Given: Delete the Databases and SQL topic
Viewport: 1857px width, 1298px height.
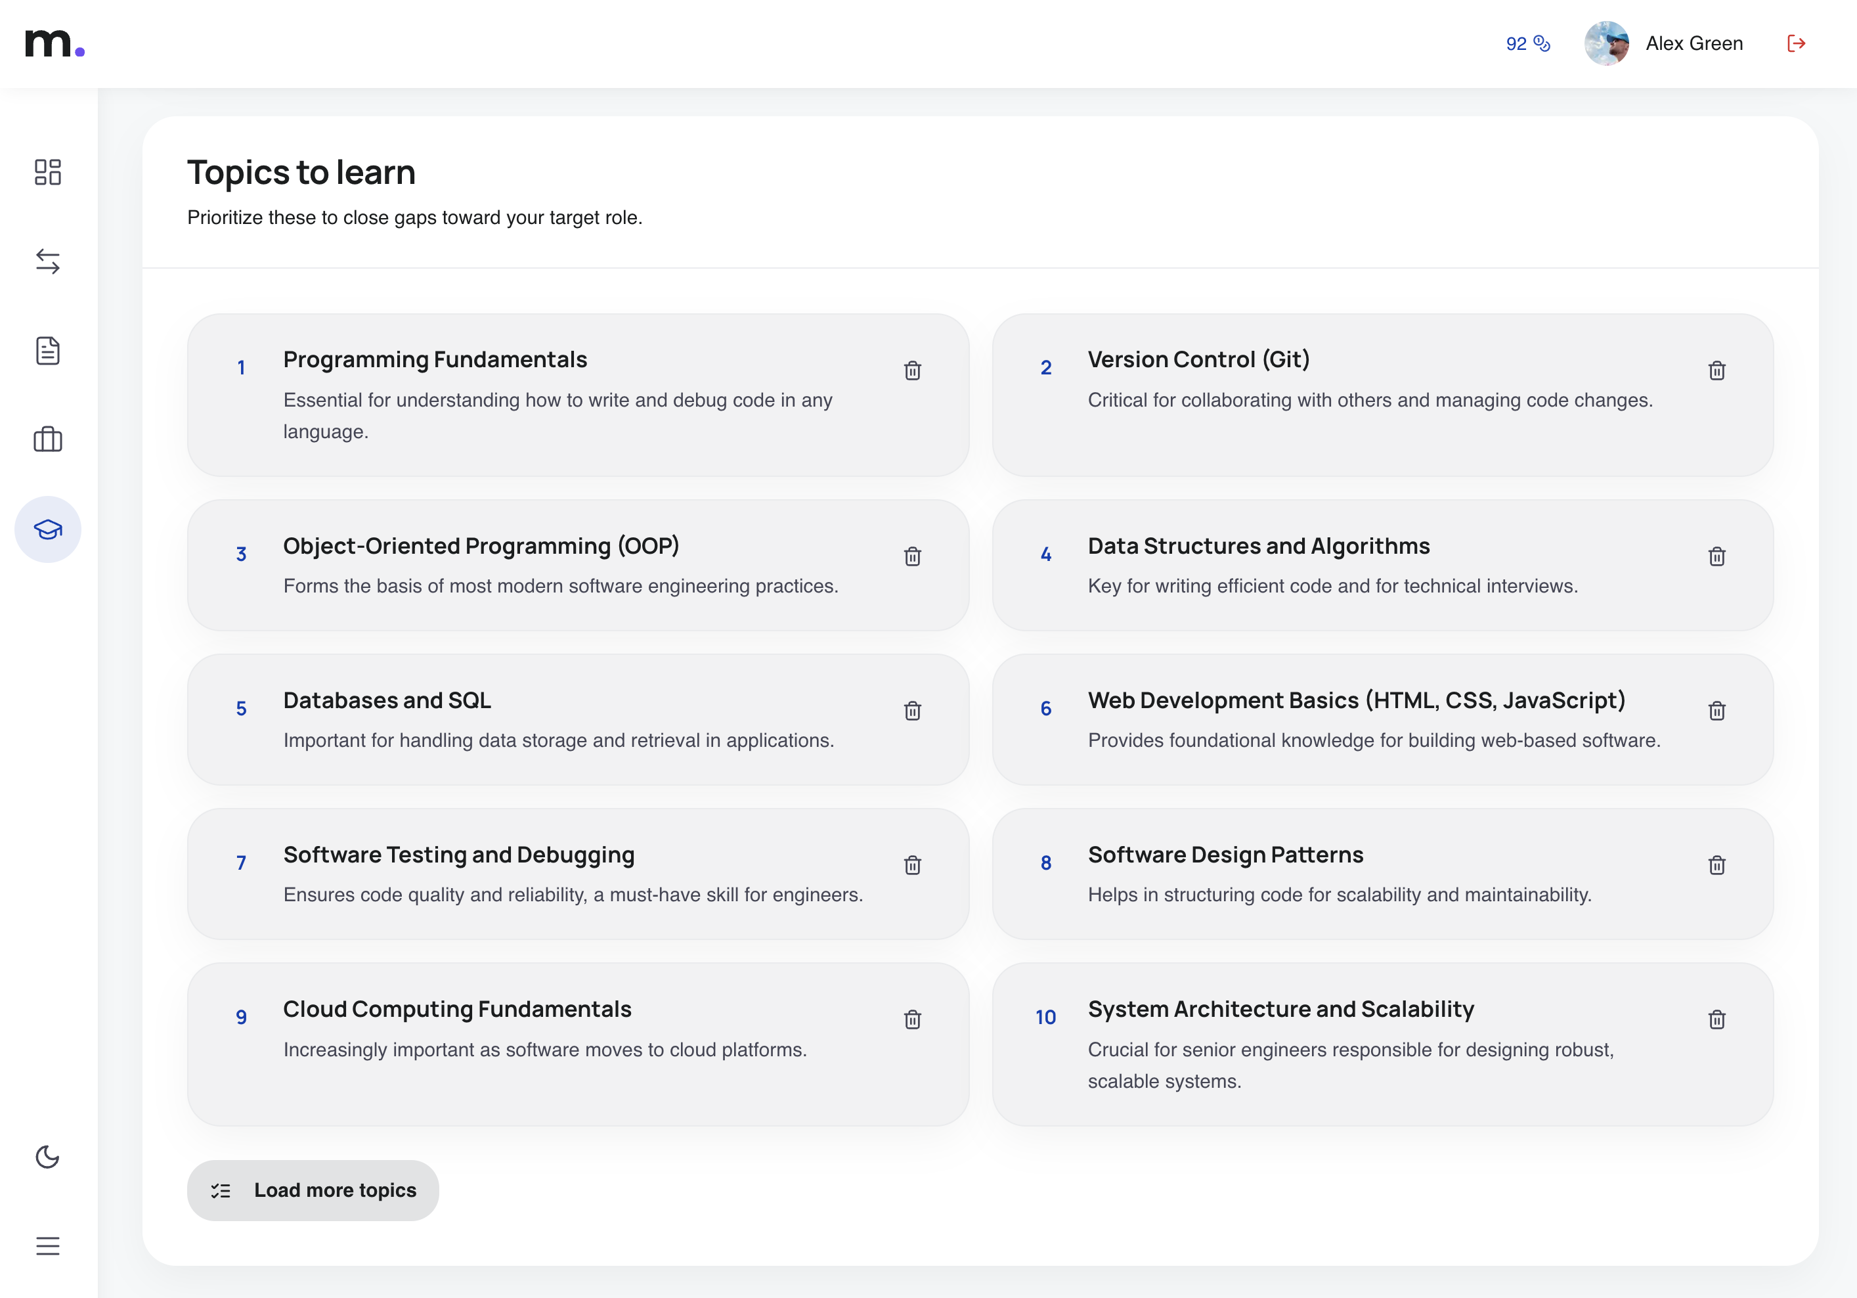Looking at the screenshot, I should click(912, 711).
